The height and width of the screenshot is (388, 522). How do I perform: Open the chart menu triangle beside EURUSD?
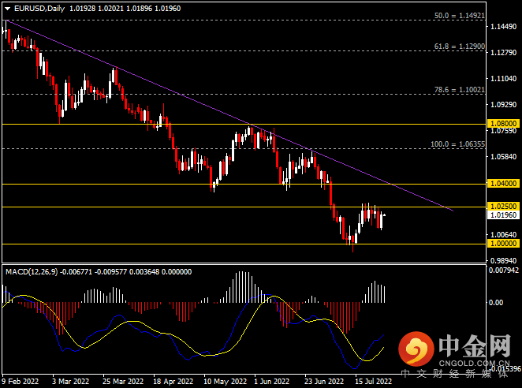point(7,9)
